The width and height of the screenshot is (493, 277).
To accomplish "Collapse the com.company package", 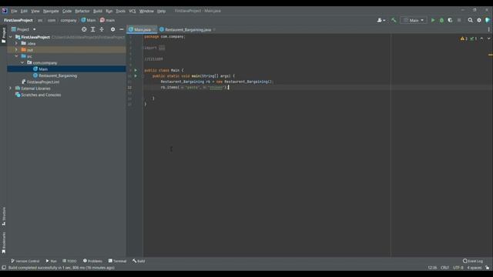I will 22,62.
